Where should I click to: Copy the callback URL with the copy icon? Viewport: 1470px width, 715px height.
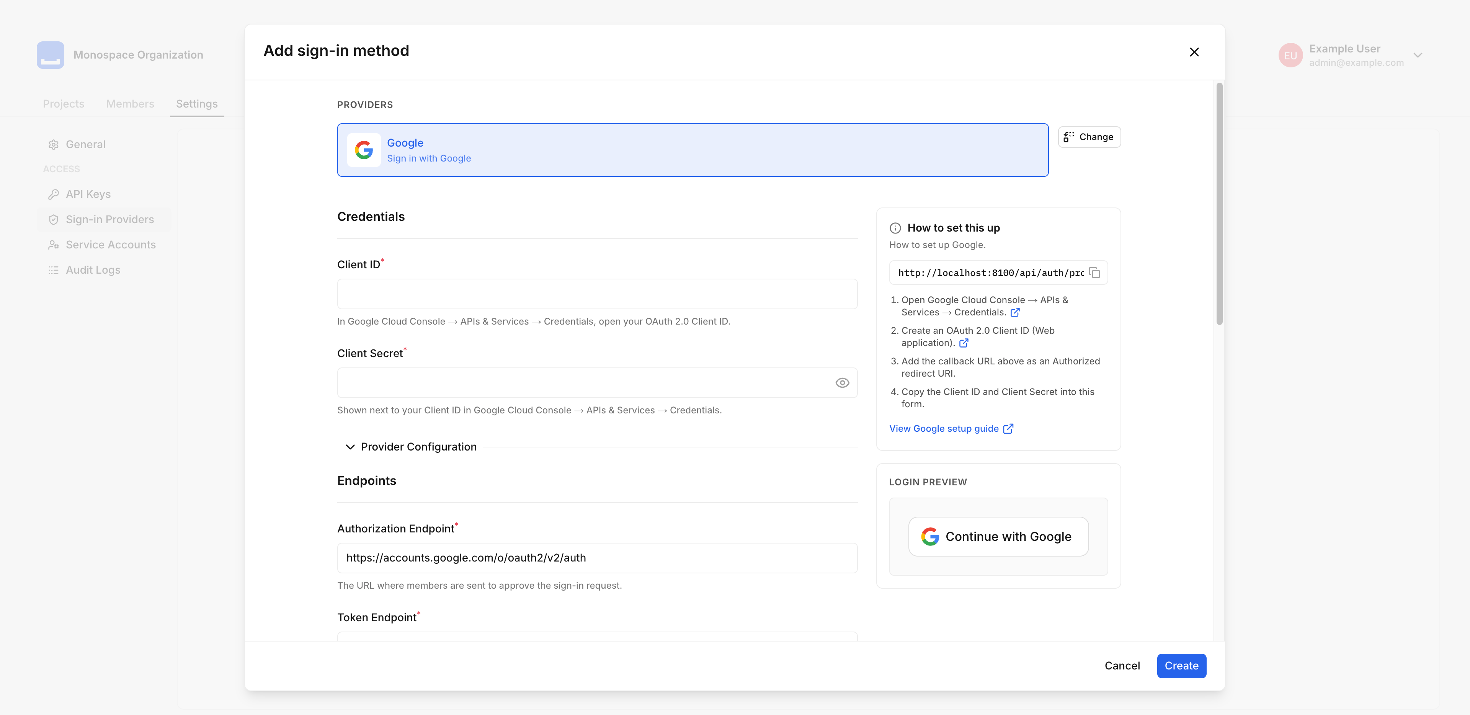click(1094, 273)
